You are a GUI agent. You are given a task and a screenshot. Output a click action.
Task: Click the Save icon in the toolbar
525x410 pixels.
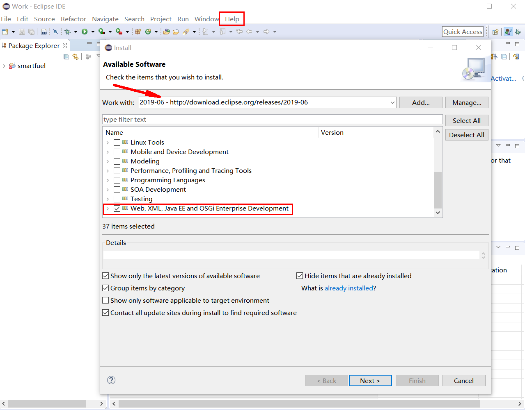(22, 32)
